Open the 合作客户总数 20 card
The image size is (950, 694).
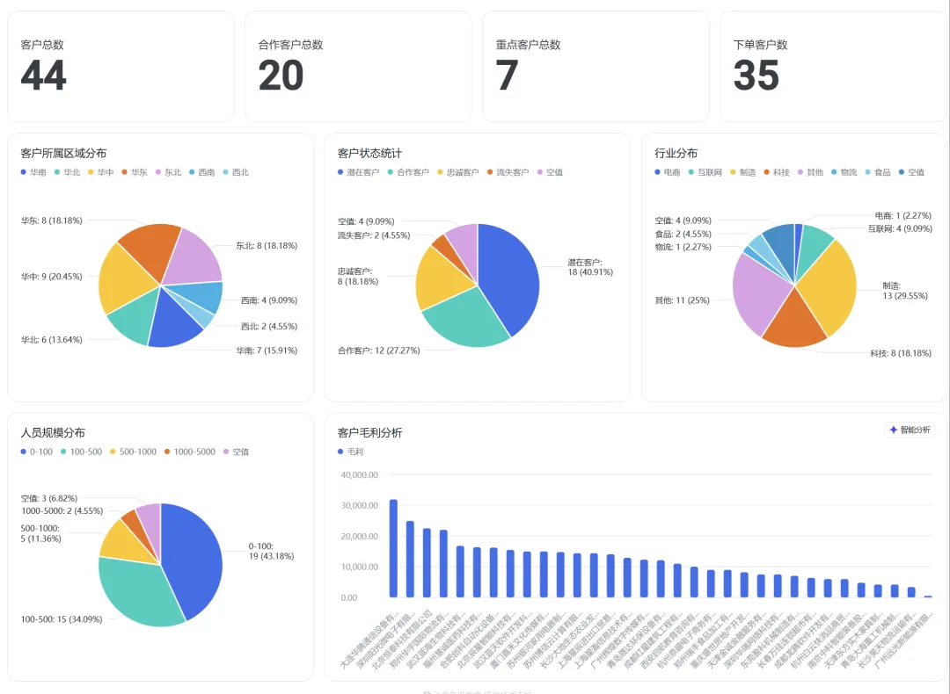pyautogui.click(x=358, y=67)
